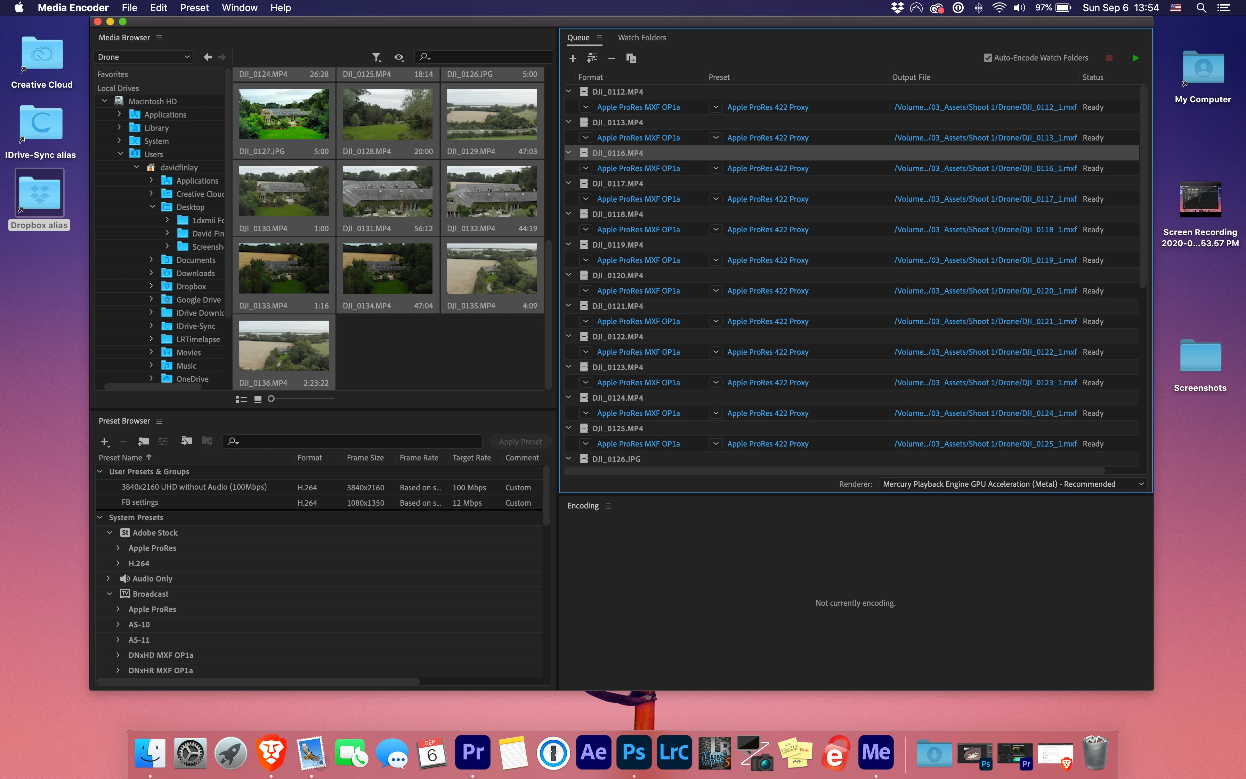Open the Preset menu in menu bar

194,8
